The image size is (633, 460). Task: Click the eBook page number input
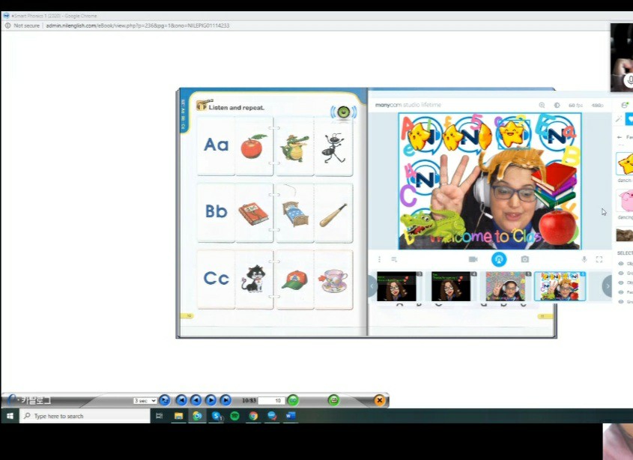pyautogui.click(x=272, y=401)
